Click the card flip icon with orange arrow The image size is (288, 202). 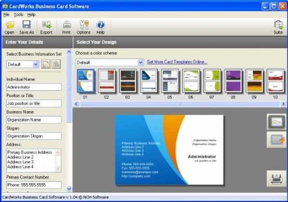click(277, 140)
